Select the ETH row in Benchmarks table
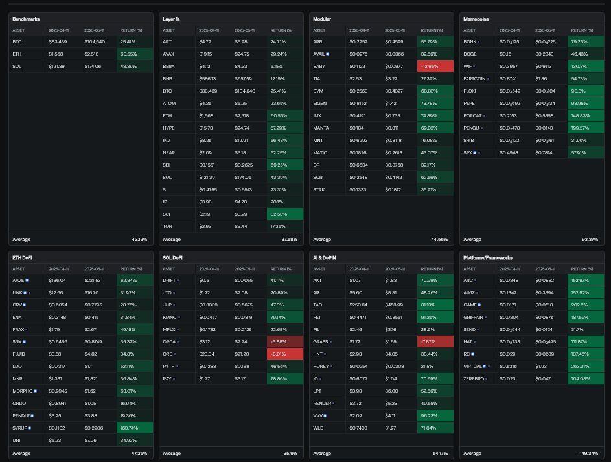Screen dimensions: 611x462 81,54
